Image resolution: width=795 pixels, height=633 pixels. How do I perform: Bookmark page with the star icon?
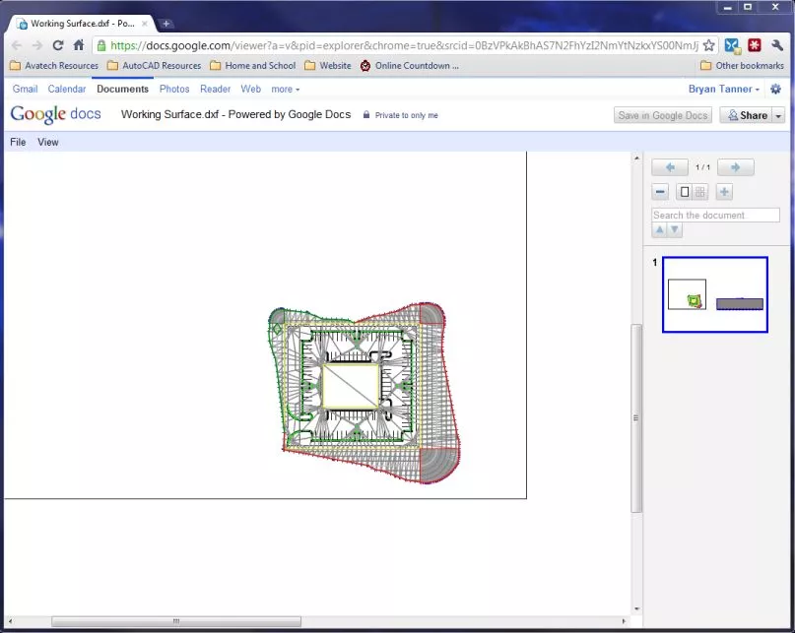[x=709, y=45]
